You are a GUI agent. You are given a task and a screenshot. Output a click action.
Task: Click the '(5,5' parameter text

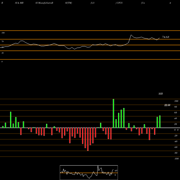(93, 3)
